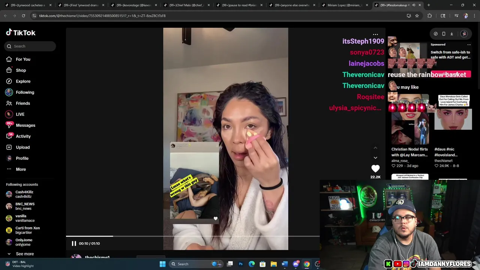This screenshot has width=480, height=270.
Task: Click the download desktop app icon
Action: click(x=451, y=34)
